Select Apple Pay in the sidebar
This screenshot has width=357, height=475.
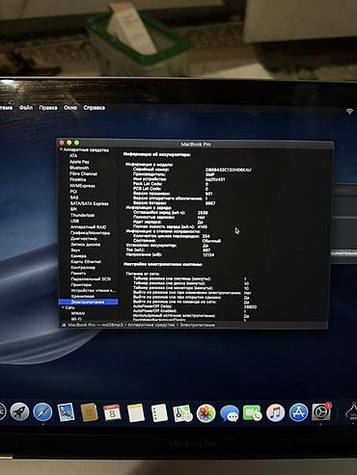(79, 162)
